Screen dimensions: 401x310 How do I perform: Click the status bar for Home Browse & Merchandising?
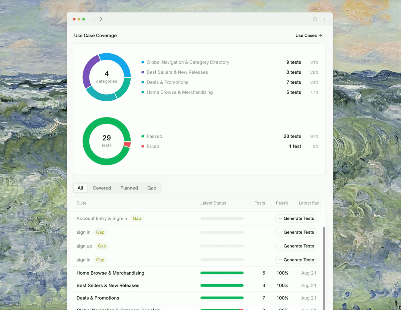click(222, 273)
